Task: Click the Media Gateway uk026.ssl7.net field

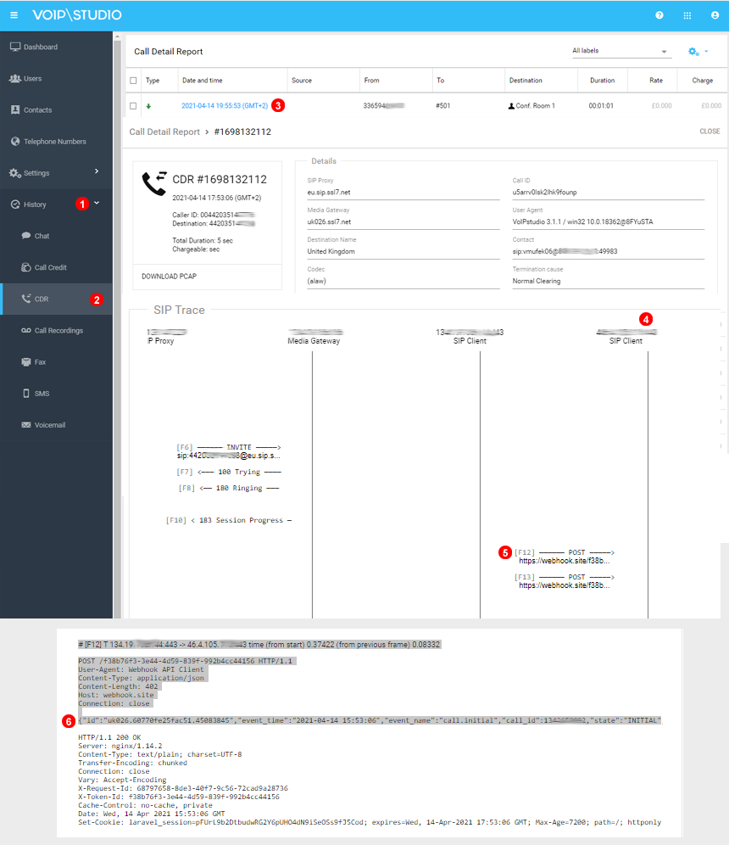Action: pyautogui.click(x=403, y=222)
